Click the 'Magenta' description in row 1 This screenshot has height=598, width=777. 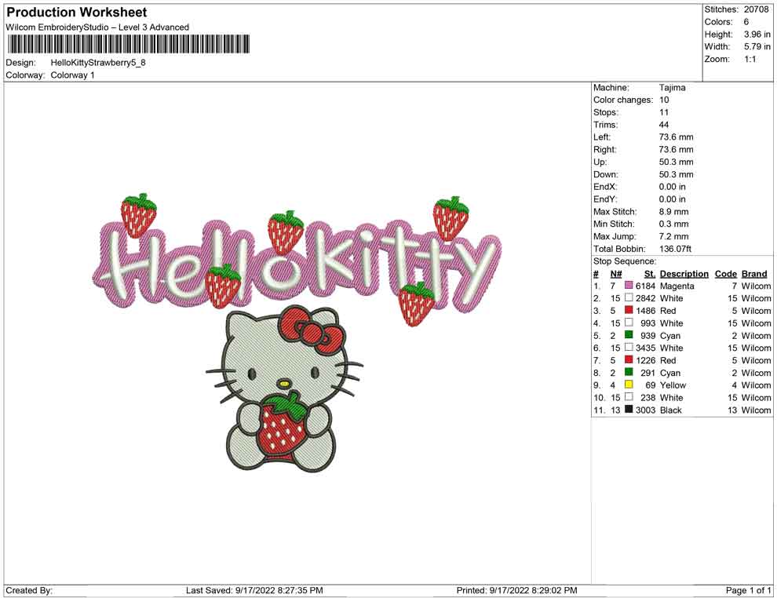677,286
